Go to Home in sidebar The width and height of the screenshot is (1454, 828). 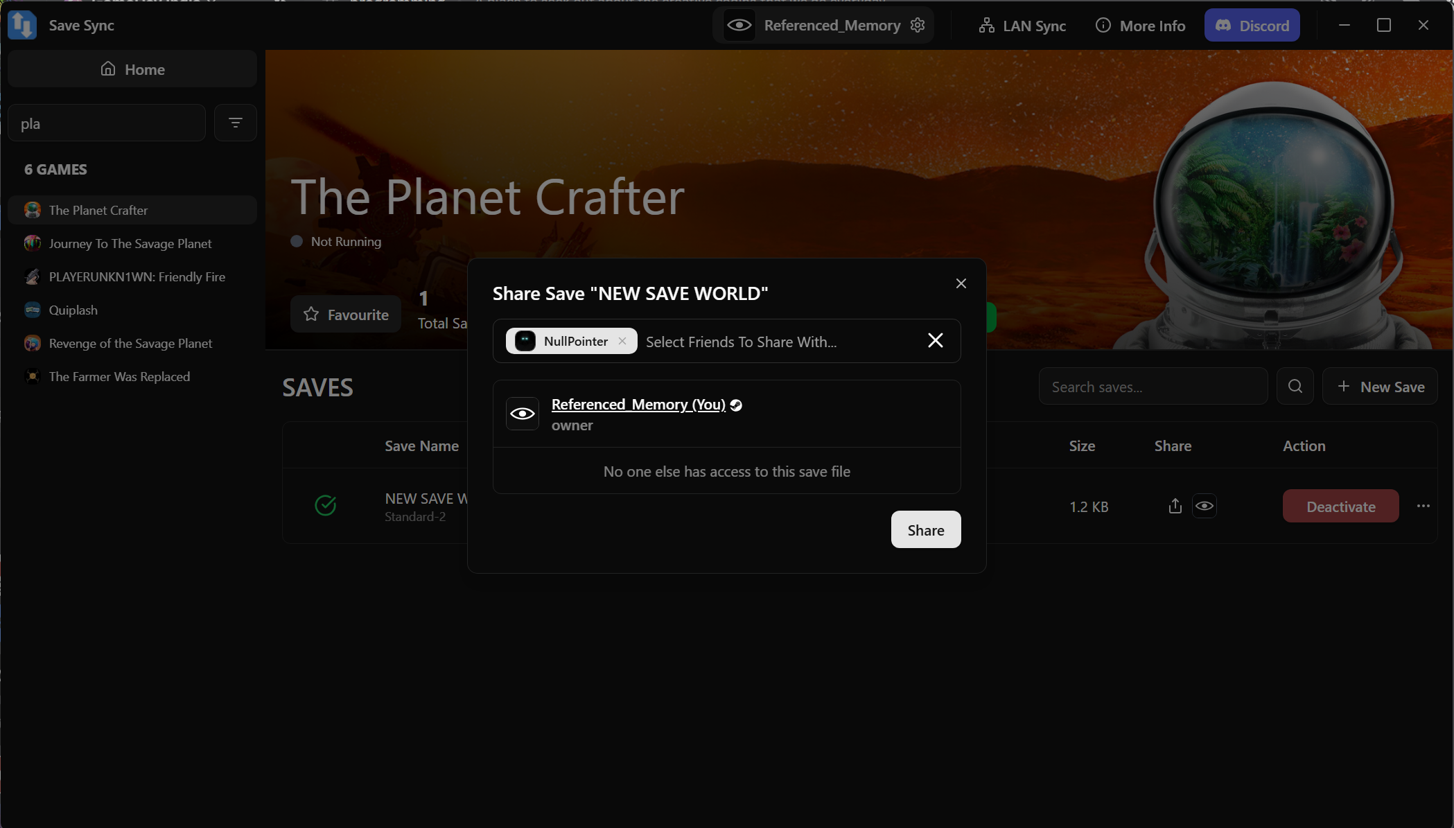(x=132, y=69)
